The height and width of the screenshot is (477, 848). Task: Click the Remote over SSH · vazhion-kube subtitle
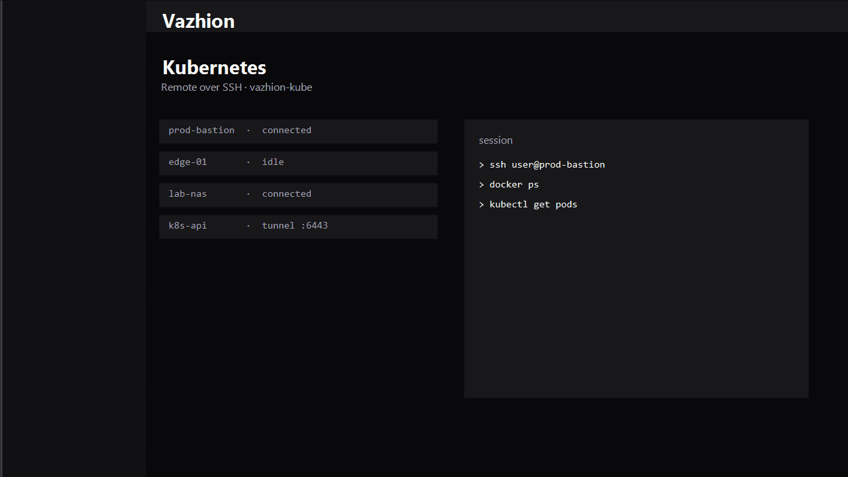[237, 87]
